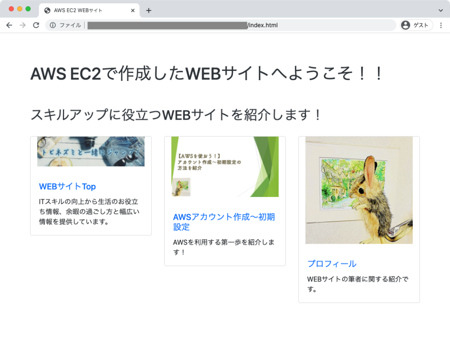Open the site info icon beside ファイル
This screenshot has height=347, width=450.
[x=53, y=25]
